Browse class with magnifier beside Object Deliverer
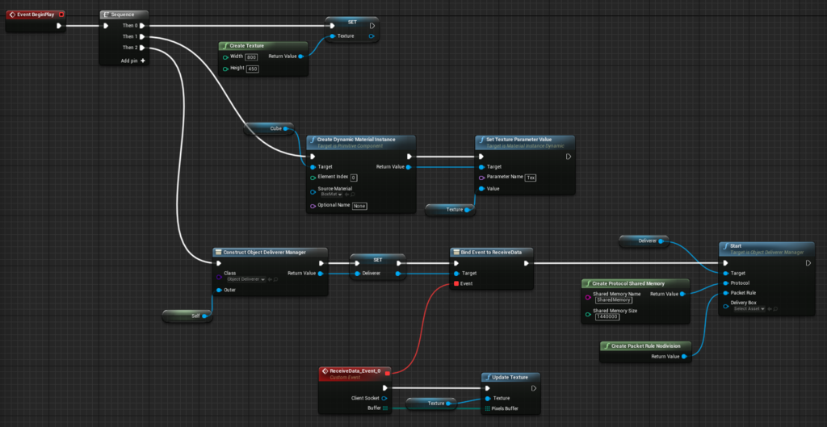The width and height of the screenshot is (827, 427). click(275, 279)
